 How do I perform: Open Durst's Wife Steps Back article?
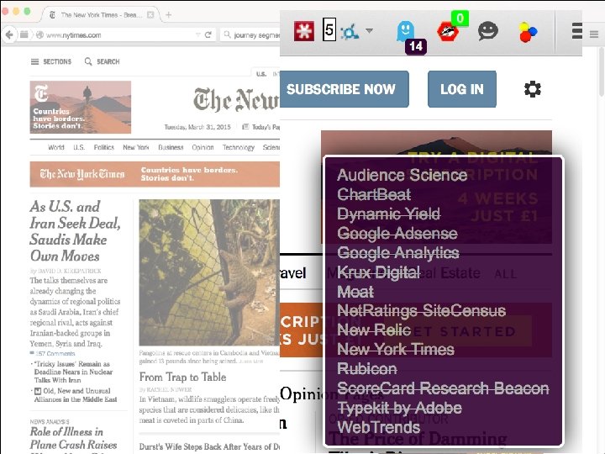(209, 446)
